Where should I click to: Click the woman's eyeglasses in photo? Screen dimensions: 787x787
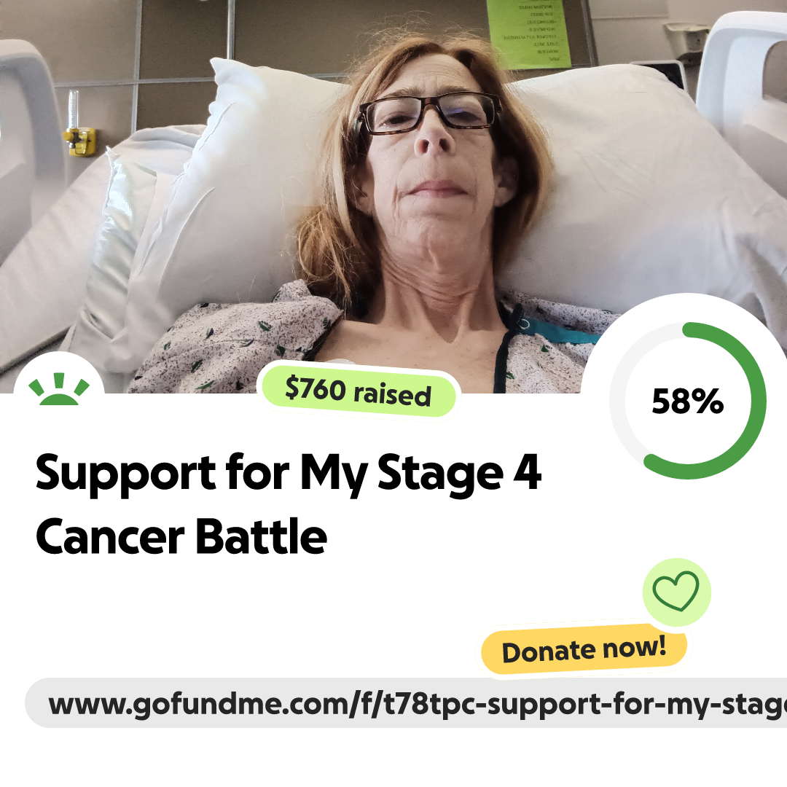click(x=428, y=112)
